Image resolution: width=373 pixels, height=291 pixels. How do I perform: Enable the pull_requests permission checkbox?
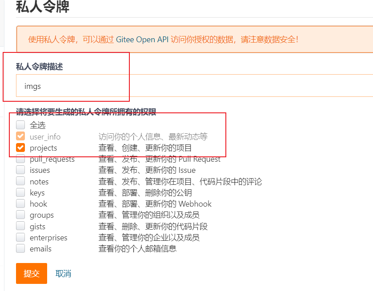click(20, 159)
